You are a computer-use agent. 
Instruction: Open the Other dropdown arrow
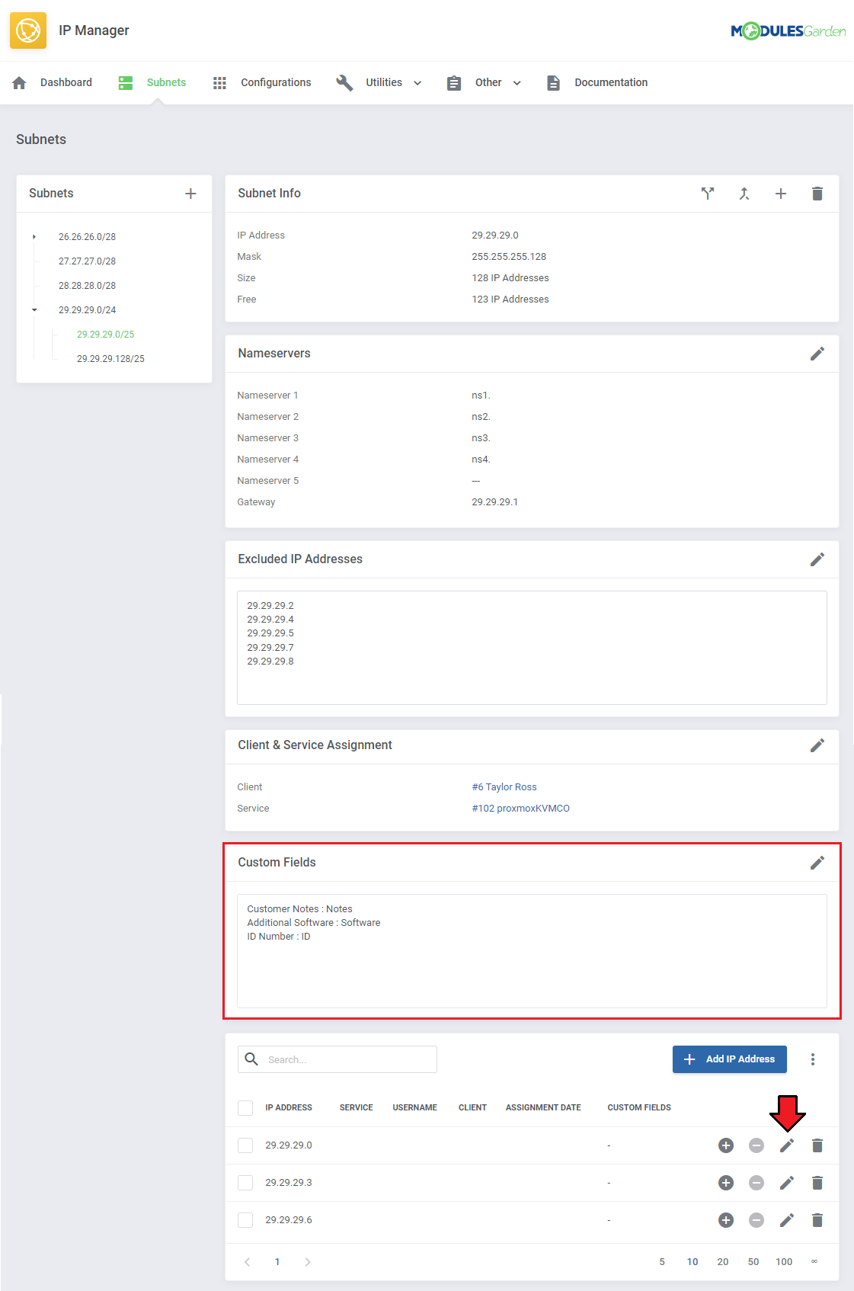point(517,83)
